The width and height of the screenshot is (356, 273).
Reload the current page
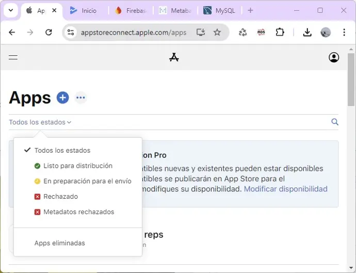pyautogui.click(x=48, y=33)
